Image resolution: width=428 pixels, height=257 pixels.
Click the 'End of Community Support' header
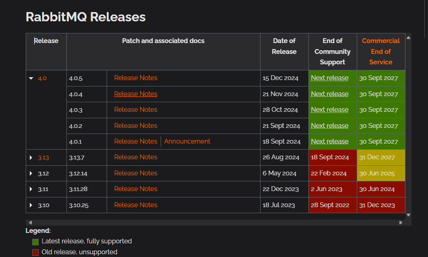(333, 51)
